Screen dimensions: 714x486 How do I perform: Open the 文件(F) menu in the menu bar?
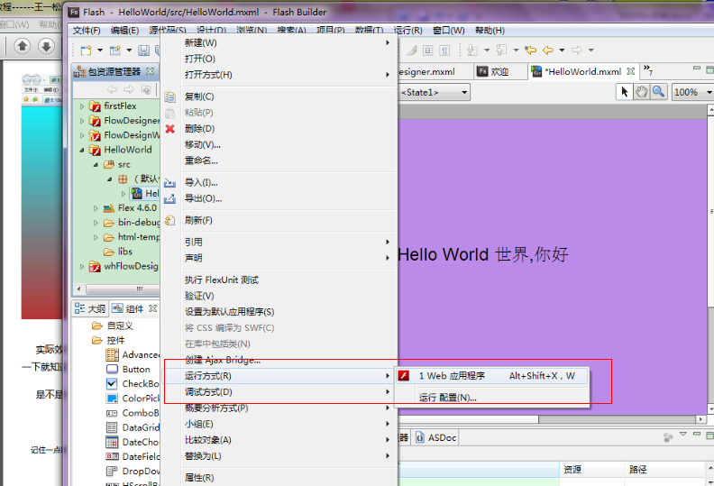click(87, 31)
